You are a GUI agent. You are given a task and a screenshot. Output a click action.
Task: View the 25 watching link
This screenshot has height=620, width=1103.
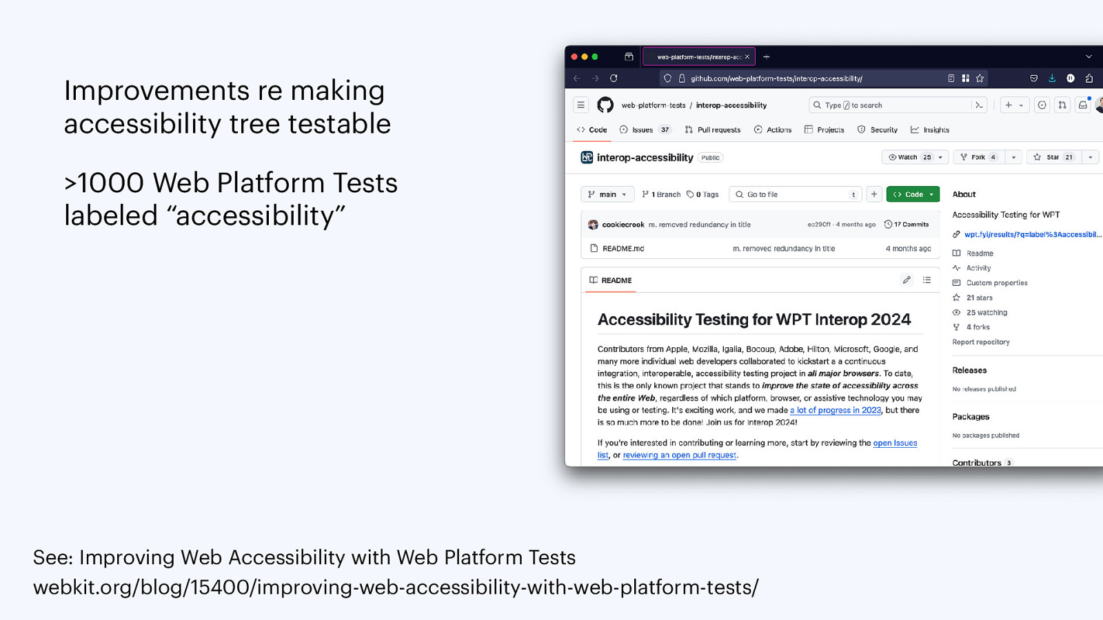pyautogui.click(x=986, y=313)
